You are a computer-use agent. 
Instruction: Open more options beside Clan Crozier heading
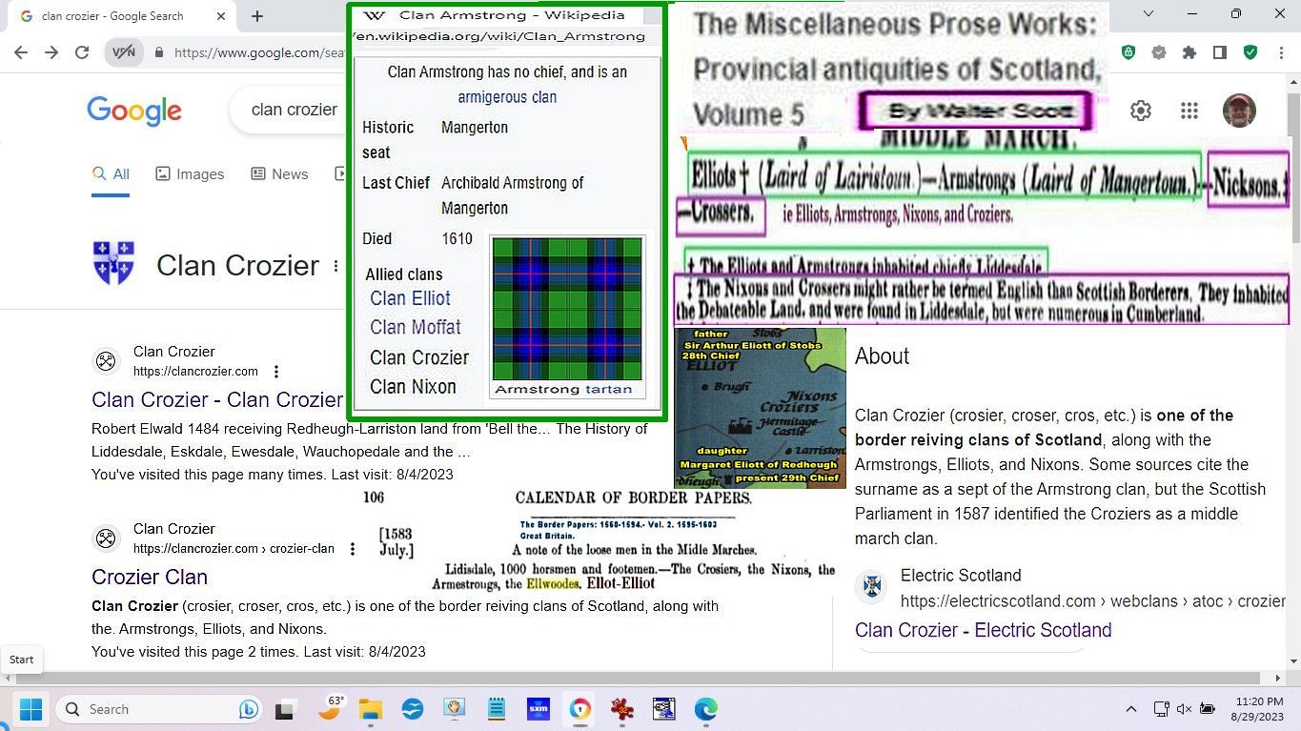tap(335, 266)
